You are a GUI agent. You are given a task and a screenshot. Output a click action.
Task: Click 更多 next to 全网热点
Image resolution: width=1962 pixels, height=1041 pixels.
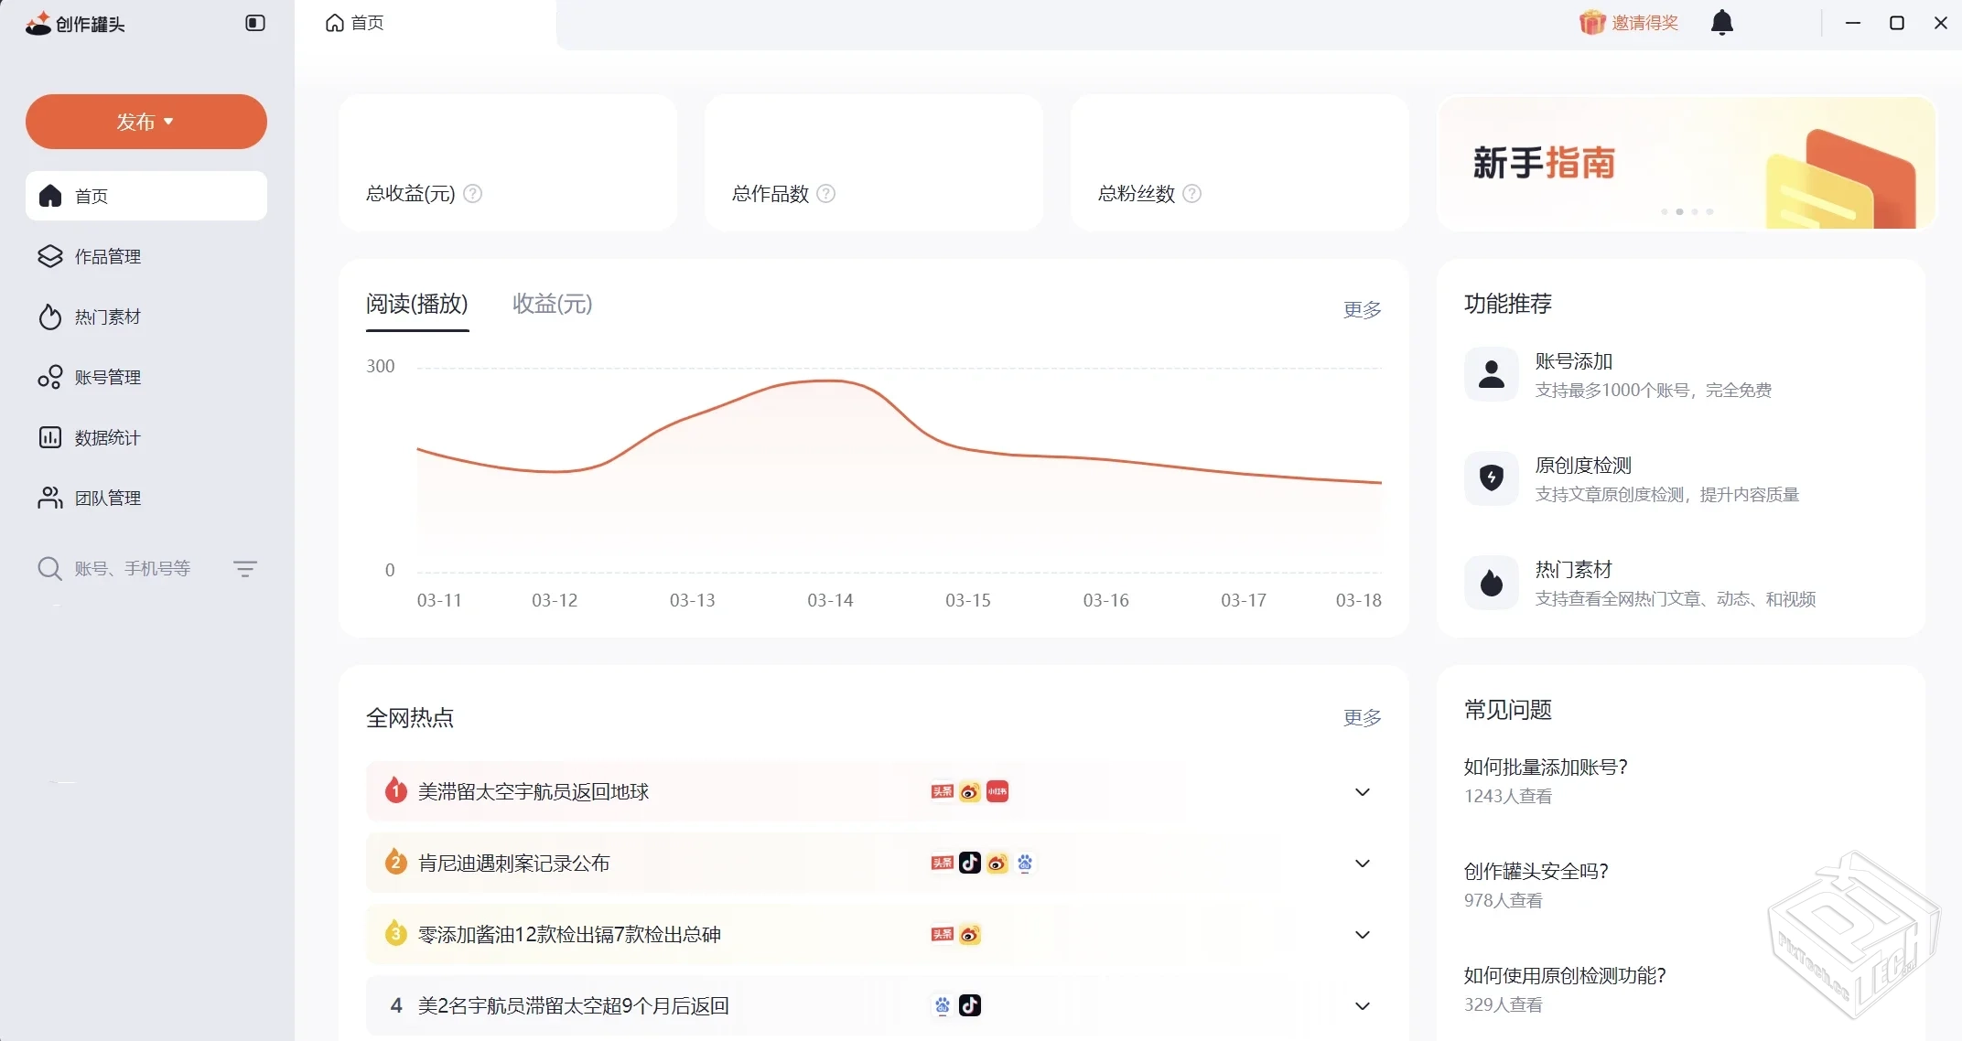click(x=1361, y=717)
